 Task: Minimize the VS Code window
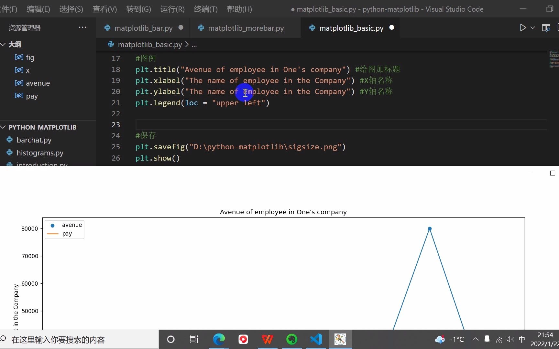[523, 9]
